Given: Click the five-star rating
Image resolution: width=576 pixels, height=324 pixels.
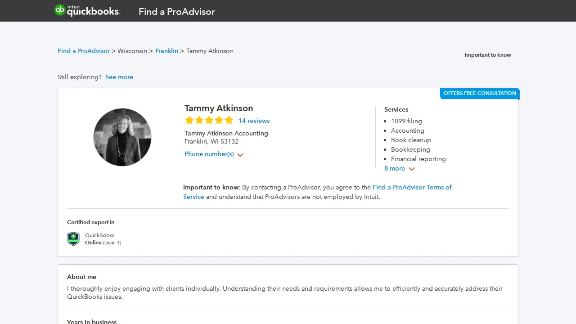Looking at the screenshot, I should (x=209, y=120).
